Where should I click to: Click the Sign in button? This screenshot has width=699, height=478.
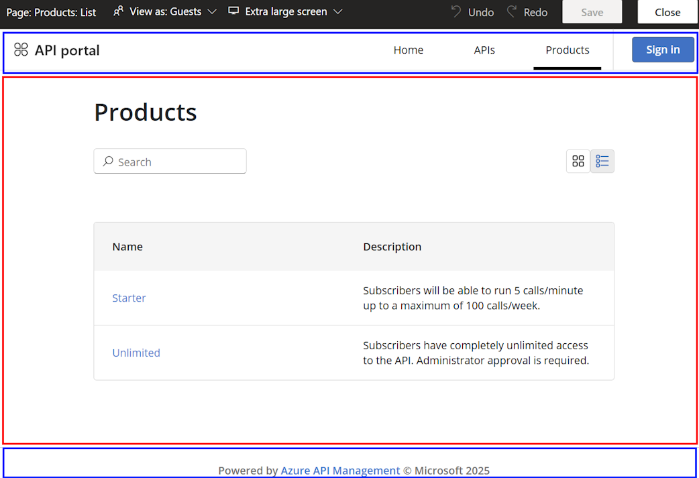pyautogui.click(x=663, y=49)
